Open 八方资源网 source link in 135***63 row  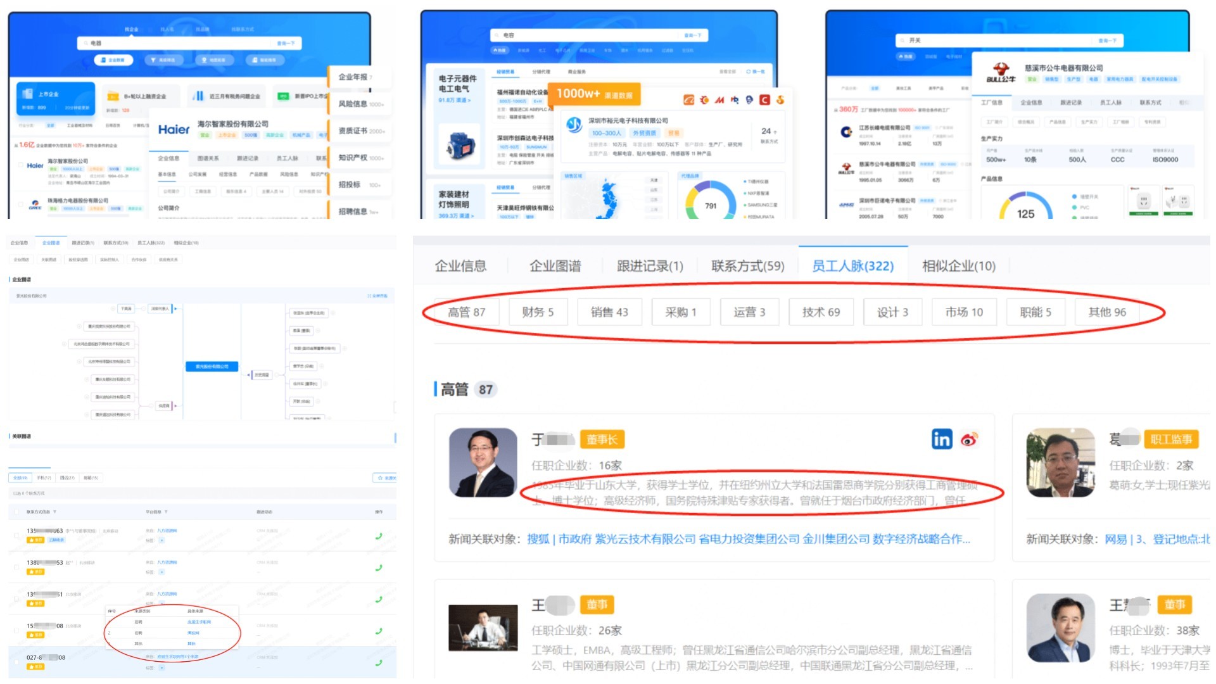(167, 531)
